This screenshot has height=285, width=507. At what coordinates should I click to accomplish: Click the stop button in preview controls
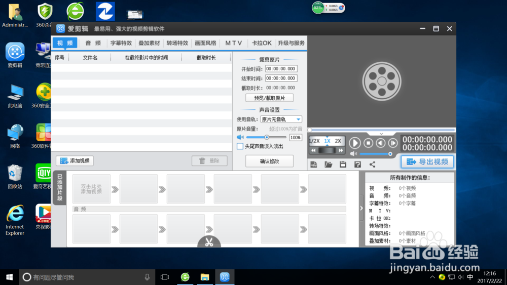pyautogui.click(x=368, y=143)
